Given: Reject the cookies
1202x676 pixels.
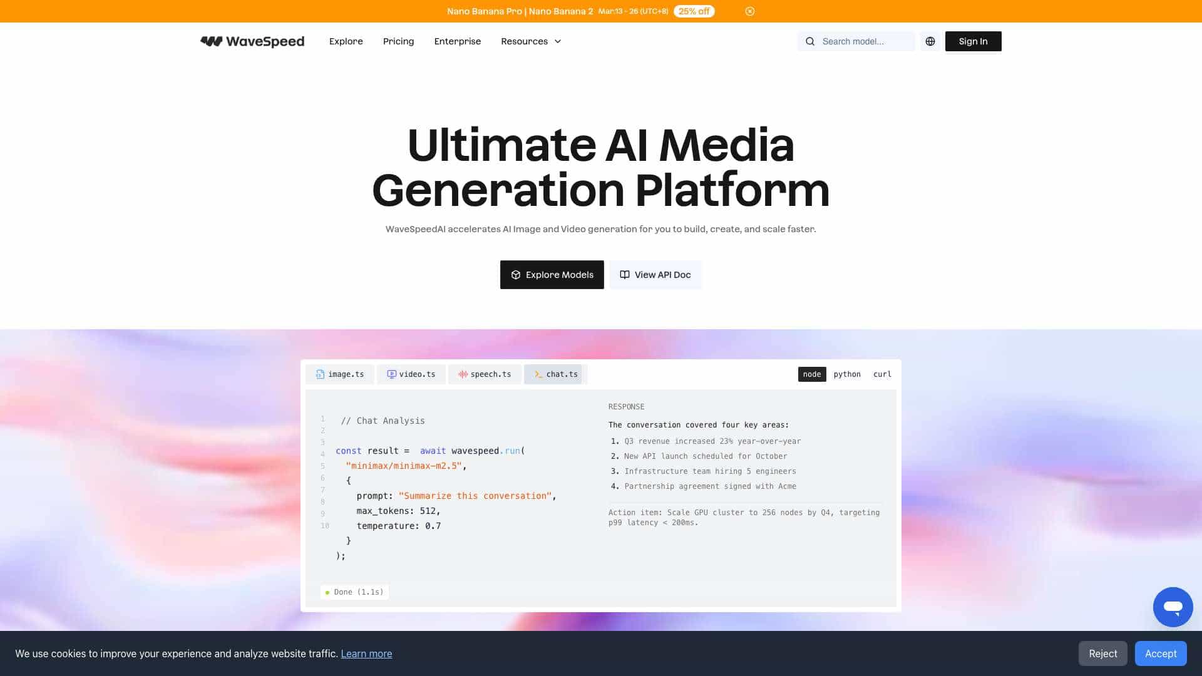Looking at the screenshot, I should pyautogui.click(x=1102, y=653).
